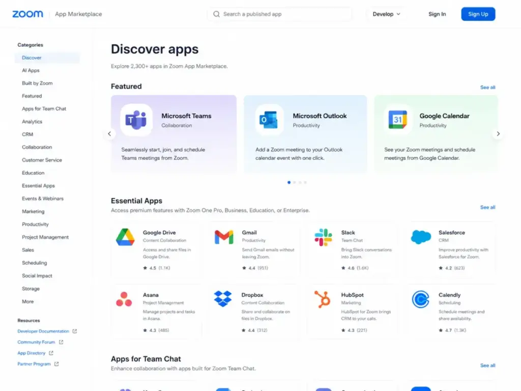This screenshot has height=391, width=521.
Task: Click See all for Apps for Team Chat
Action: pos(487,366)
